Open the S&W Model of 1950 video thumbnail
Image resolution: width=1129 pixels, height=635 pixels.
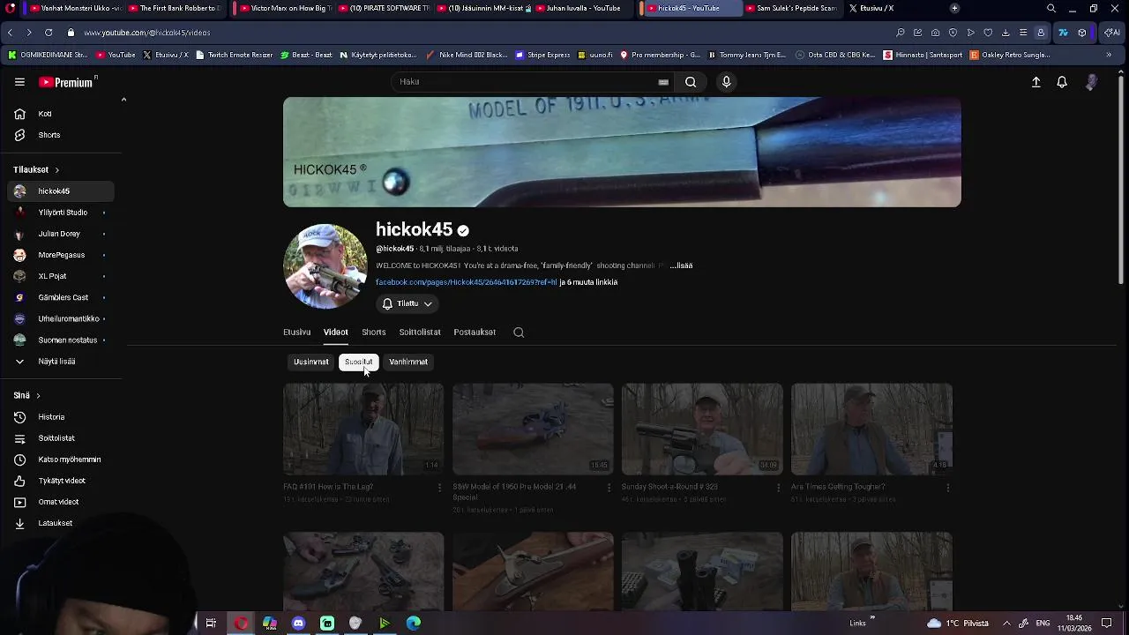pos(533,429)
